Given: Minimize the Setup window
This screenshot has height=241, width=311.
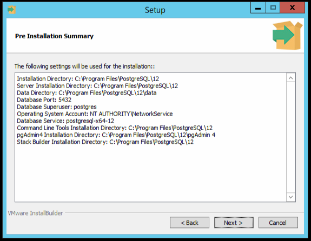Looking at the screenshot, I should click(258, 8).
